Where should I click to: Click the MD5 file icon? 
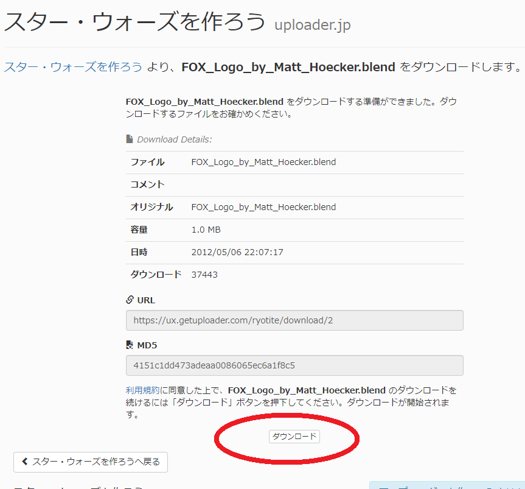(130, 345)
